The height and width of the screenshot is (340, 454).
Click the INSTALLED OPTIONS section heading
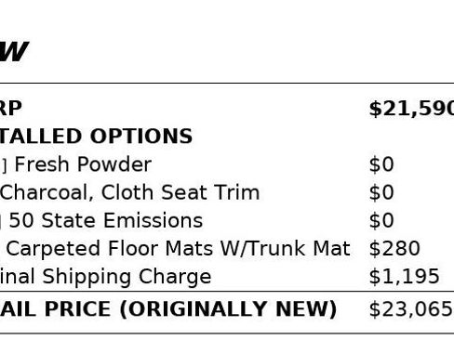(x=96, y=137)
